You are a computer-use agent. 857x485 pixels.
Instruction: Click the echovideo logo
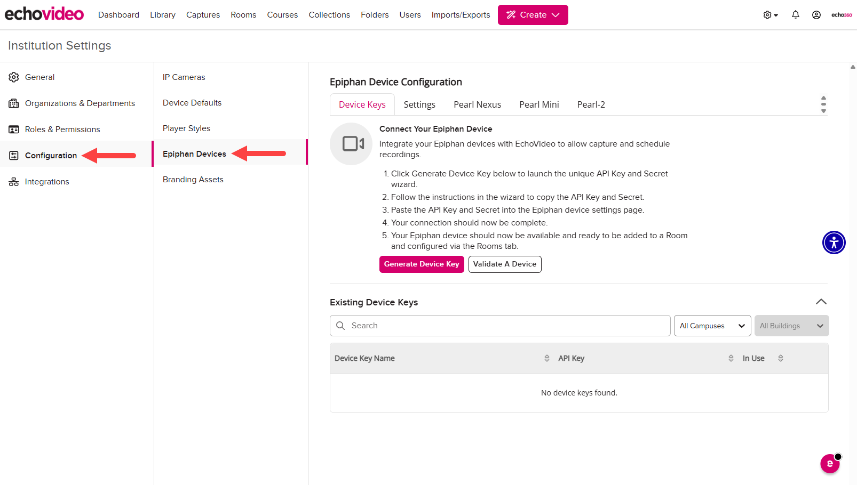(44, 14)
